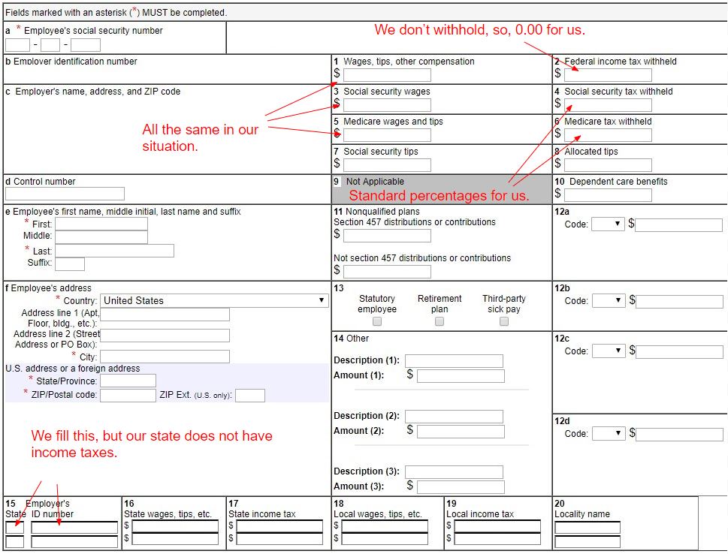Viewport: 728px width, 554px height.
Task: Click the Federal income tax withheld field
Action: tap(608, 75)
